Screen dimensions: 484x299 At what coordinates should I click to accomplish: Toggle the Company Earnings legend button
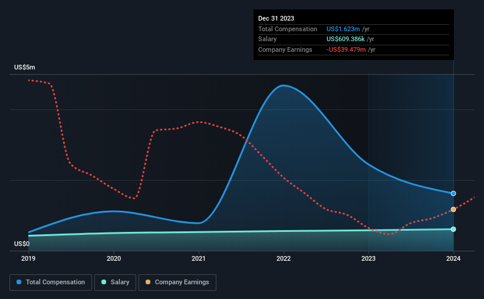[x=177, y=283]
